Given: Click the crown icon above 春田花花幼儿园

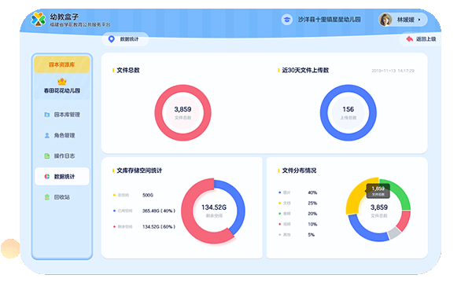Looking at the screenshot, I should [62, 81].
